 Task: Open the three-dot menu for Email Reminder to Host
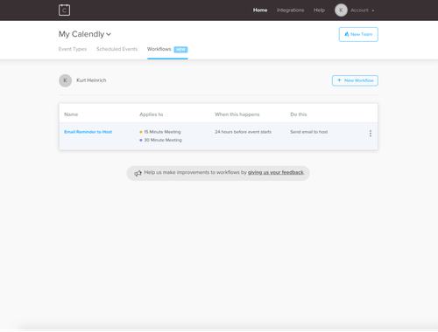pyautogui.click(x=371, y=134)
